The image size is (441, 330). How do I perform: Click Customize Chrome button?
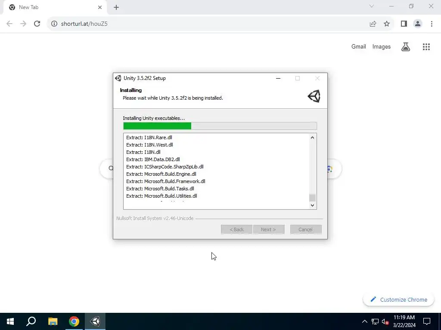398,299
